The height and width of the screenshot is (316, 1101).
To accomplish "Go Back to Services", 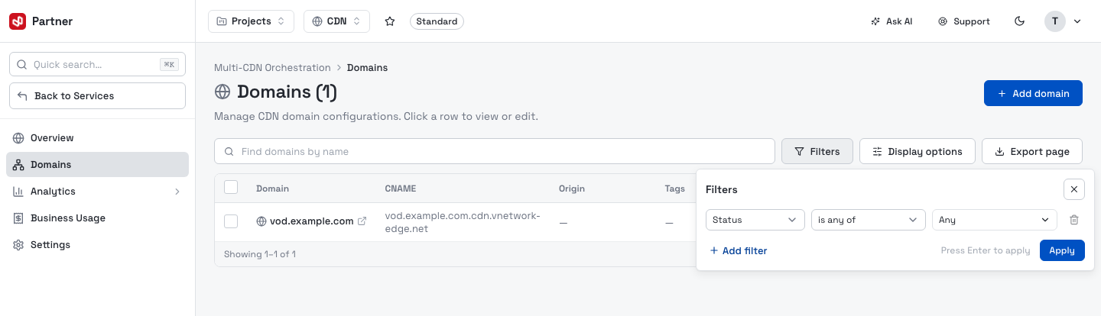I will pos(97,96).
